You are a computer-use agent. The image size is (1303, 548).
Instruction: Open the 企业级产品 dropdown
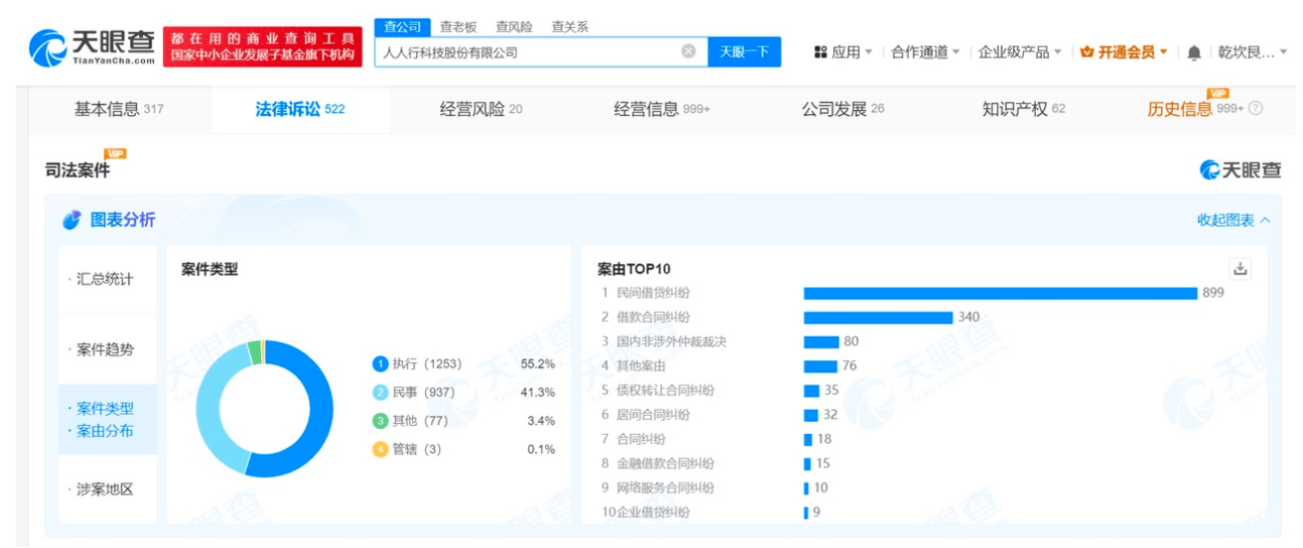click(1020, 53)
